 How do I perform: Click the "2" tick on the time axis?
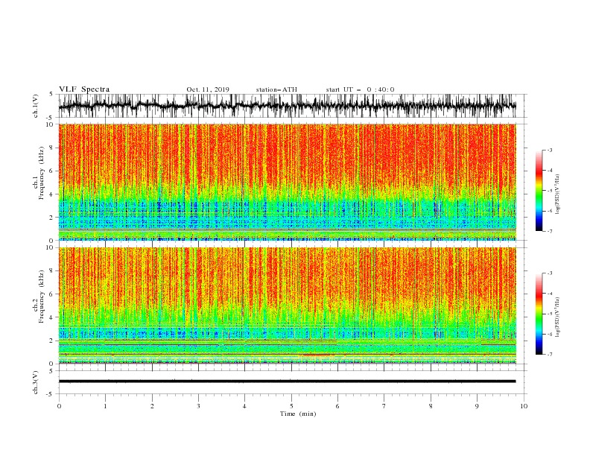click(x=152, y=406)
